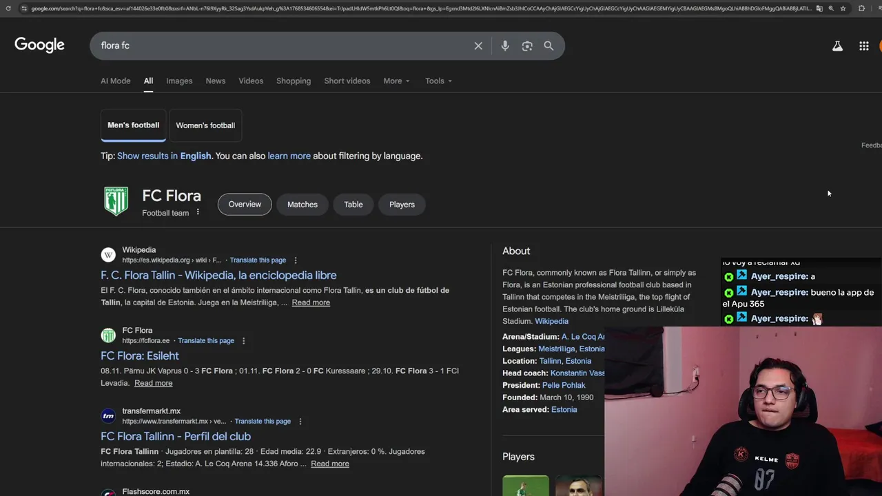This screenshot has width=882, height=496.
Task: Select the All results tab
Action: point(148,81)
